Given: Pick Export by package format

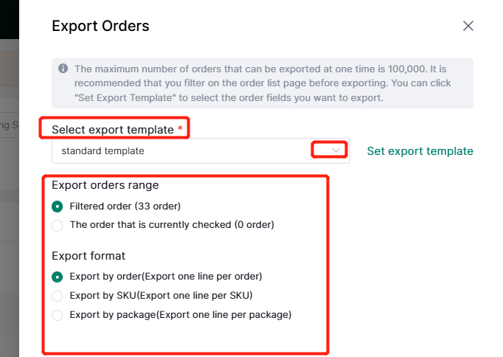Looking at the screenshot, I should click(x=57, y=315).
